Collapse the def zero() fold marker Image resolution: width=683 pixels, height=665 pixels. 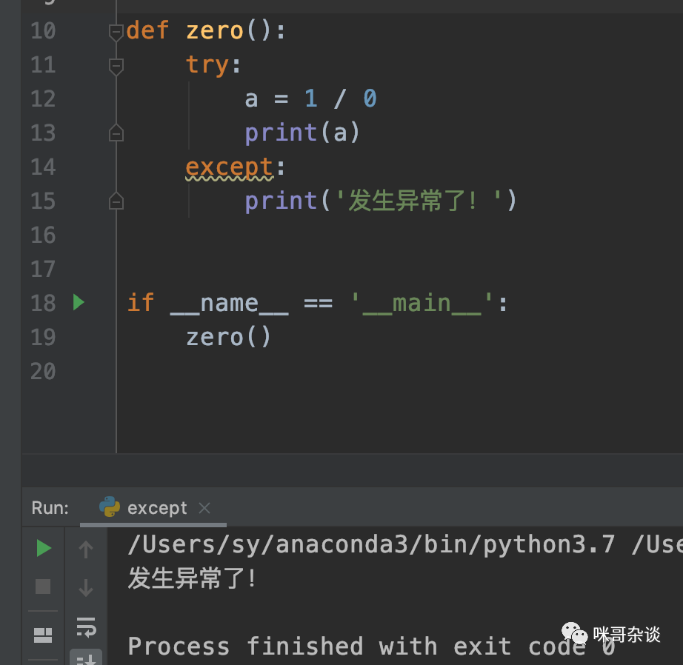click(116, 33)
